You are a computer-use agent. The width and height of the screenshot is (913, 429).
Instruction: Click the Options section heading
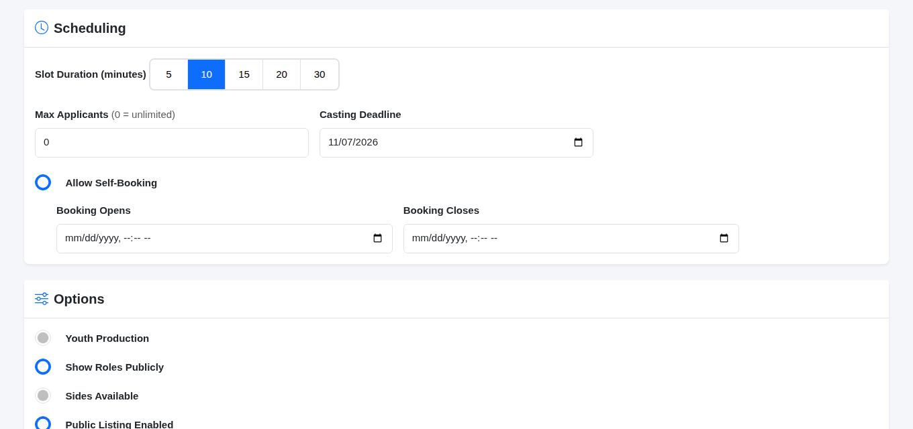79,299
